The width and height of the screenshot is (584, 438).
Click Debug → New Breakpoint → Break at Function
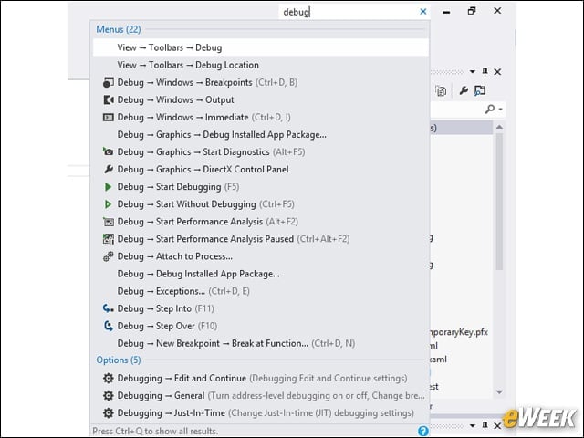click(261, 343)
